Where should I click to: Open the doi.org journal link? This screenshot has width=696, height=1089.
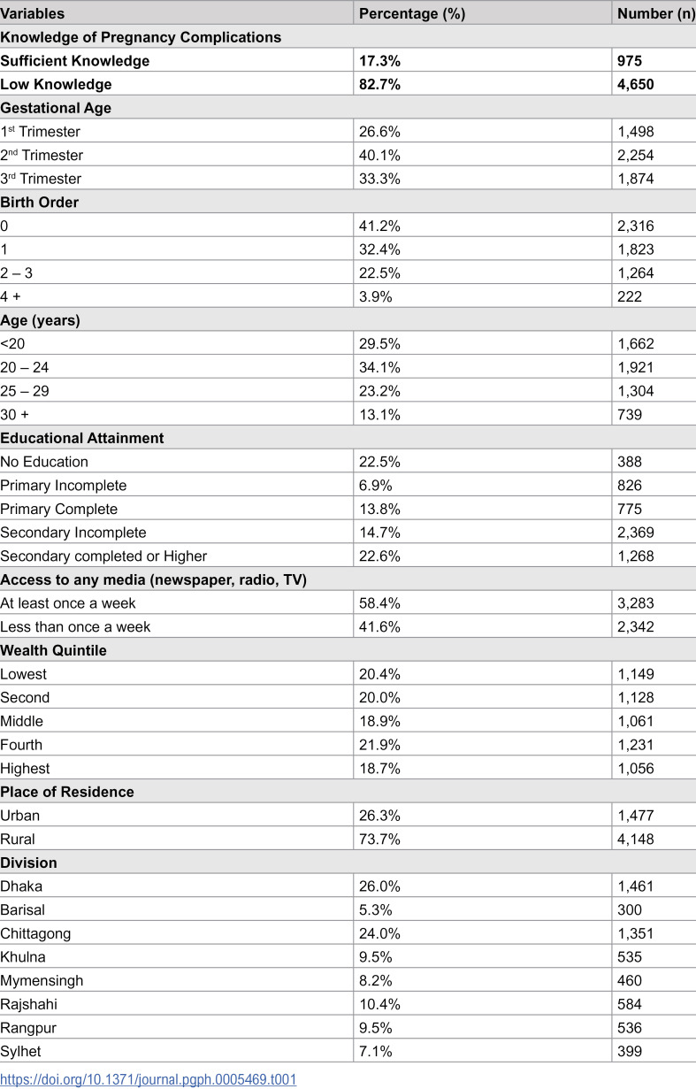pyautogui.click(x=148, y=1078)
